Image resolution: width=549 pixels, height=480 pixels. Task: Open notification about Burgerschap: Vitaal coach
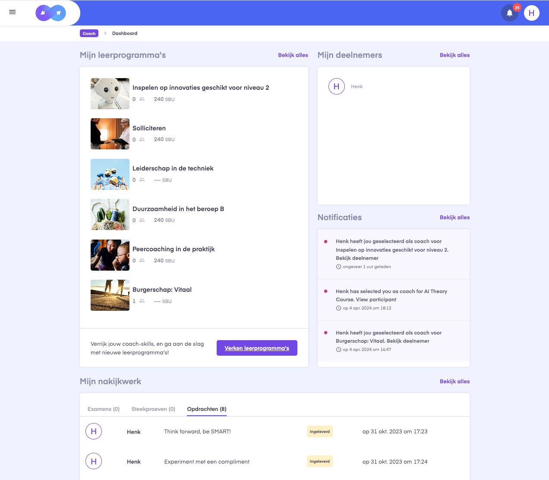click(x=394, y=341)
